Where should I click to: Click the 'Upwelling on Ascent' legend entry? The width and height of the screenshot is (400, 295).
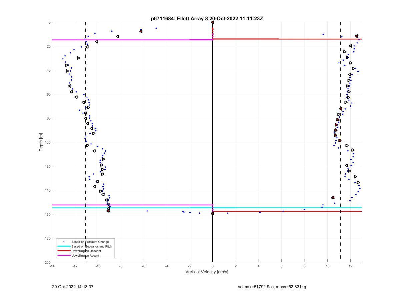point(85,256)
